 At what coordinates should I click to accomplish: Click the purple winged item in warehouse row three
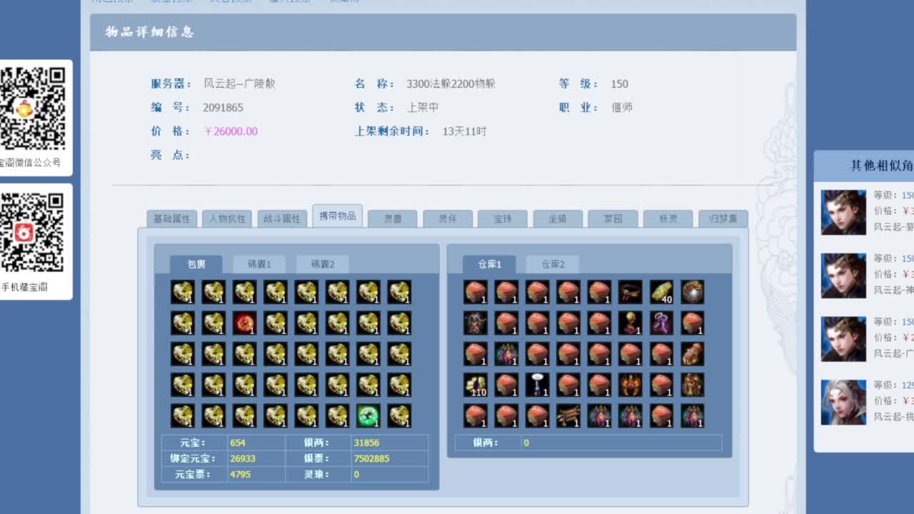tap(506, 354)
